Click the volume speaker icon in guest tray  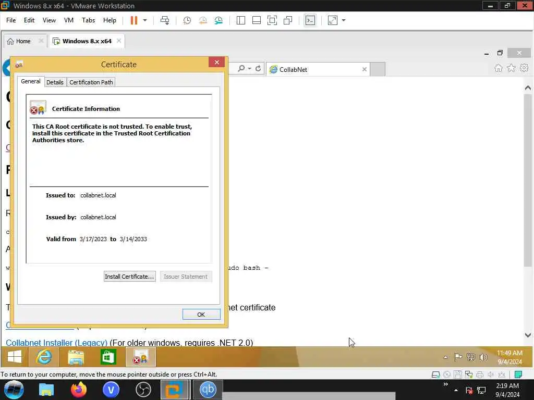click(x=483, y=357)
